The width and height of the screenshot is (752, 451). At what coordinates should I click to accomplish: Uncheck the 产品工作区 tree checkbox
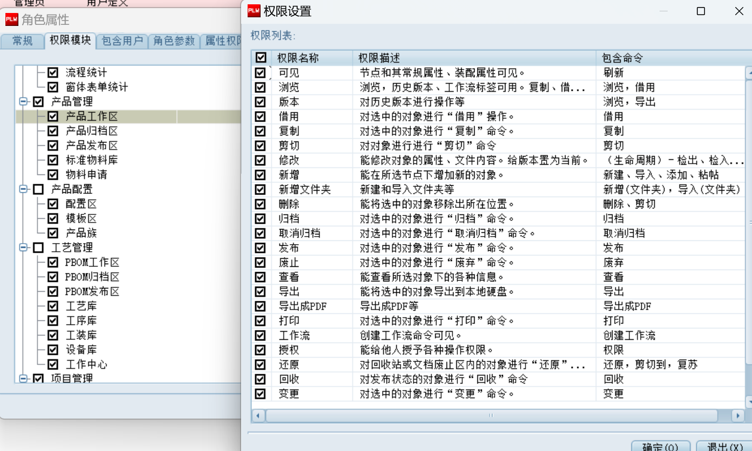(x=53, y=116)
